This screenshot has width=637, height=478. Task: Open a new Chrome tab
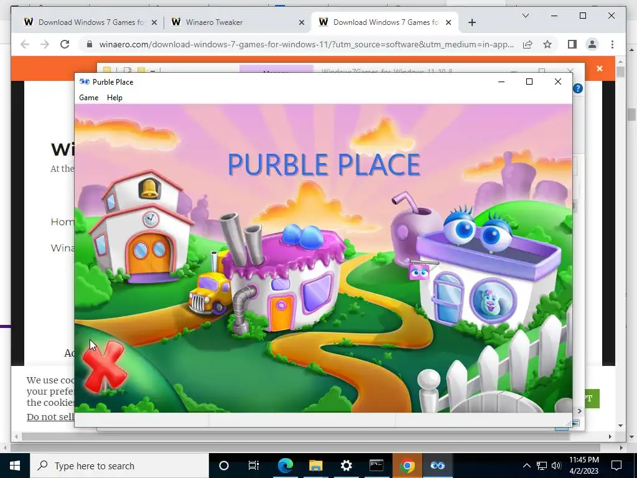(472, 23)
